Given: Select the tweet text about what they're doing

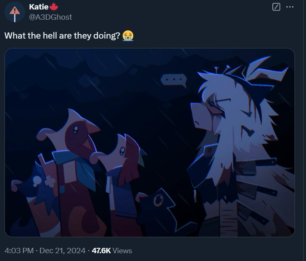Looking at the screenshot, I should point(62,36).
